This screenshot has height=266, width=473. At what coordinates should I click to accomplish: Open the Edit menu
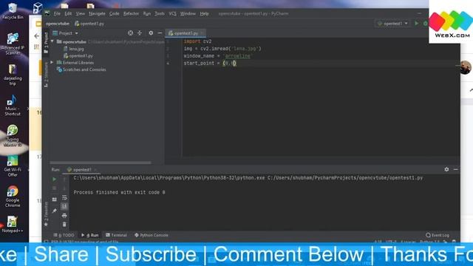(x=68, y=13)
